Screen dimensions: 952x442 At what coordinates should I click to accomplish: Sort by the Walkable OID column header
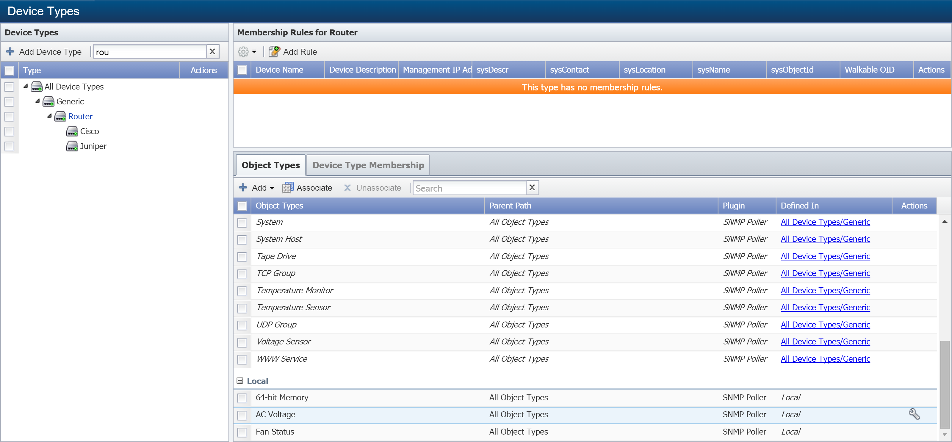tap(876, 70)
